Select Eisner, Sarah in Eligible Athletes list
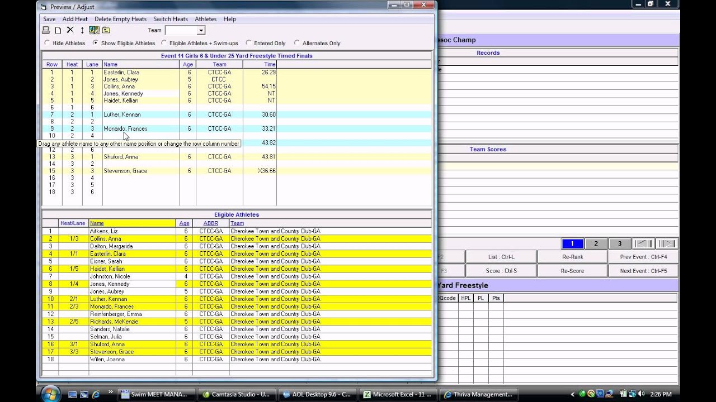The image size is (716, 402). (x=106, y=261)
